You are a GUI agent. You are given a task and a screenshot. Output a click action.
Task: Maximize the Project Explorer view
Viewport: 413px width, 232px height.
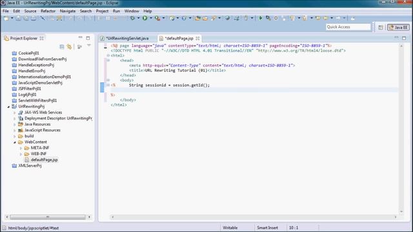tap(88, 38)
